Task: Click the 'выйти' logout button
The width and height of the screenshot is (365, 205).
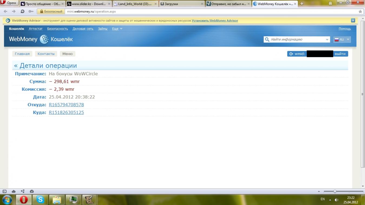Action: [x=340, y=54]
